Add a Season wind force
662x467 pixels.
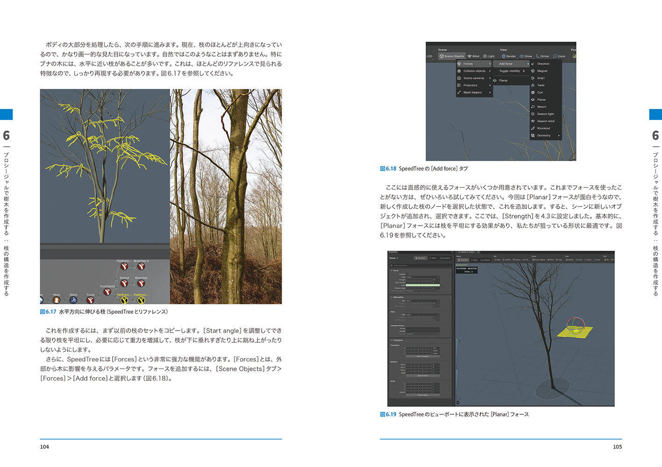tap(546, 121)
